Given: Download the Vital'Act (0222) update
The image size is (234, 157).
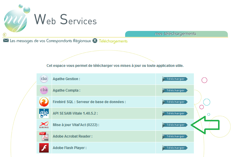Looking at the screenshot, I should pos(175,125).
